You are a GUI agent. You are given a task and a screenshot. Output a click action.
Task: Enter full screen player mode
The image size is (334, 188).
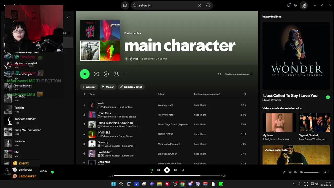click(330, 172)
